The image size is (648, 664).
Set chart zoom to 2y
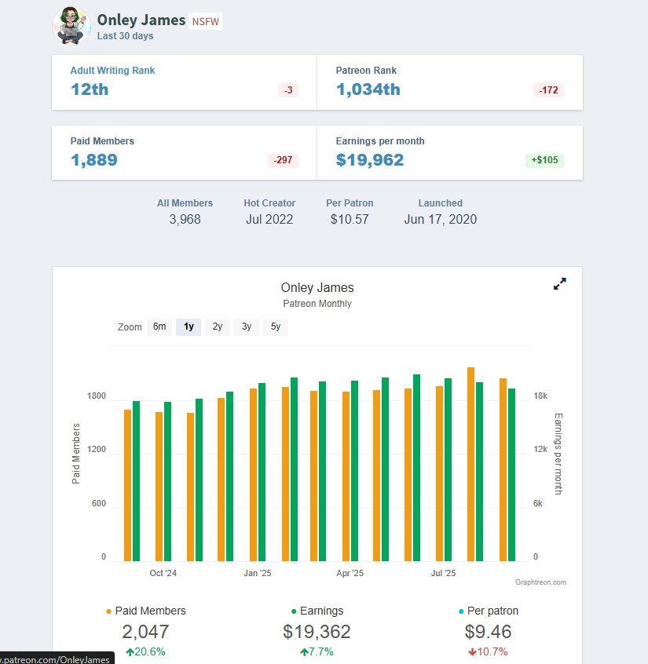(x=218, y=327)
